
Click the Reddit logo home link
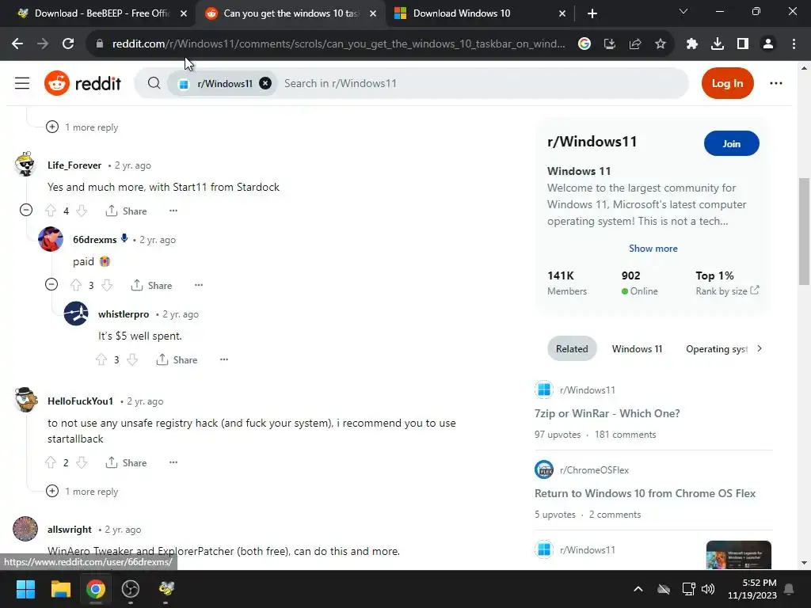pos(82,83)
